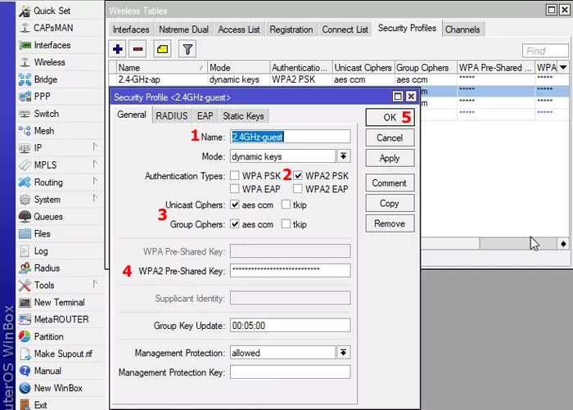
Task: Open the EAP tab in Security Profile
Action: pos(205,116)
